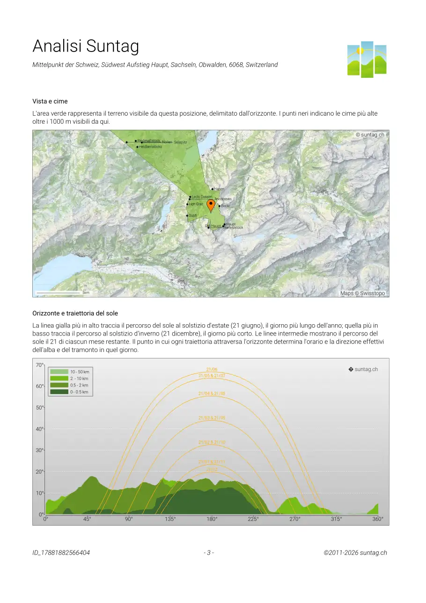Click the "Seefeldstock" peak label
The image size is (426, 603).
pos(233,228)
